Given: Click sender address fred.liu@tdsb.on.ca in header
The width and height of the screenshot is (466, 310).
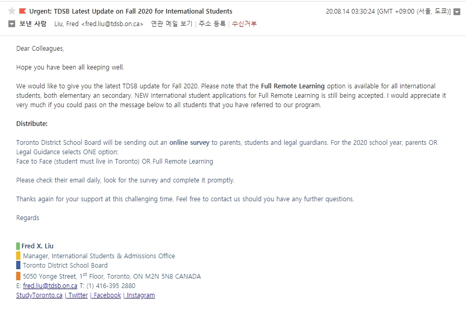Looking at the screenshot, I should 112,24.
